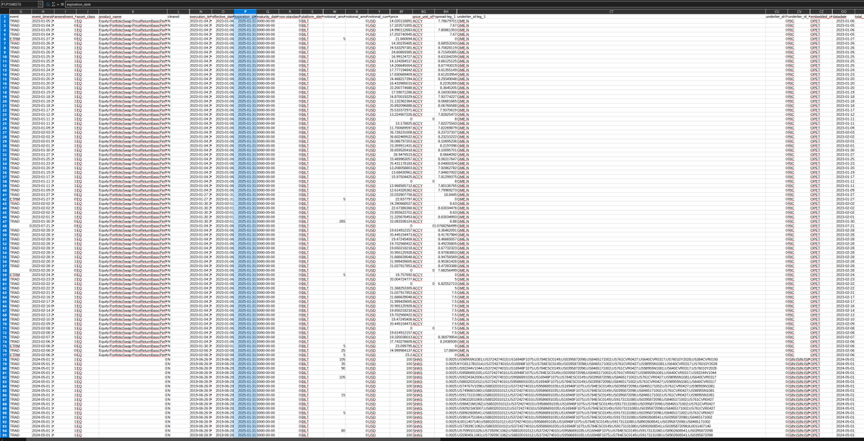Viewport: 864px width, 441px height.
Task: Select column BF header
Action: pos(401,12)
